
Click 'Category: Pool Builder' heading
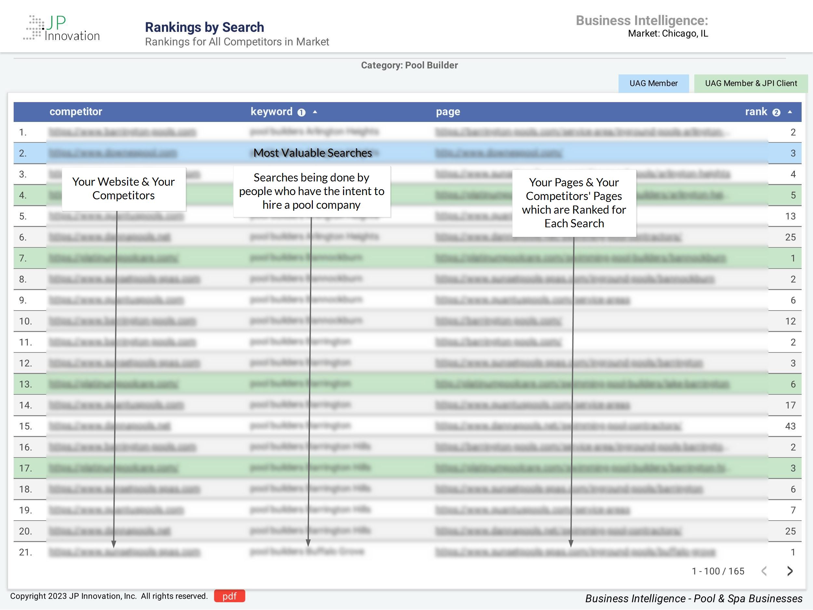click(x=409, y=65)
